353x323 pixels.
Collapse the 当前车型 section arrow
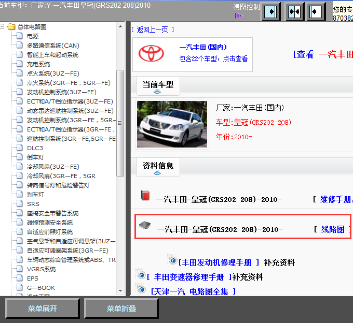(x=157, y=91)
